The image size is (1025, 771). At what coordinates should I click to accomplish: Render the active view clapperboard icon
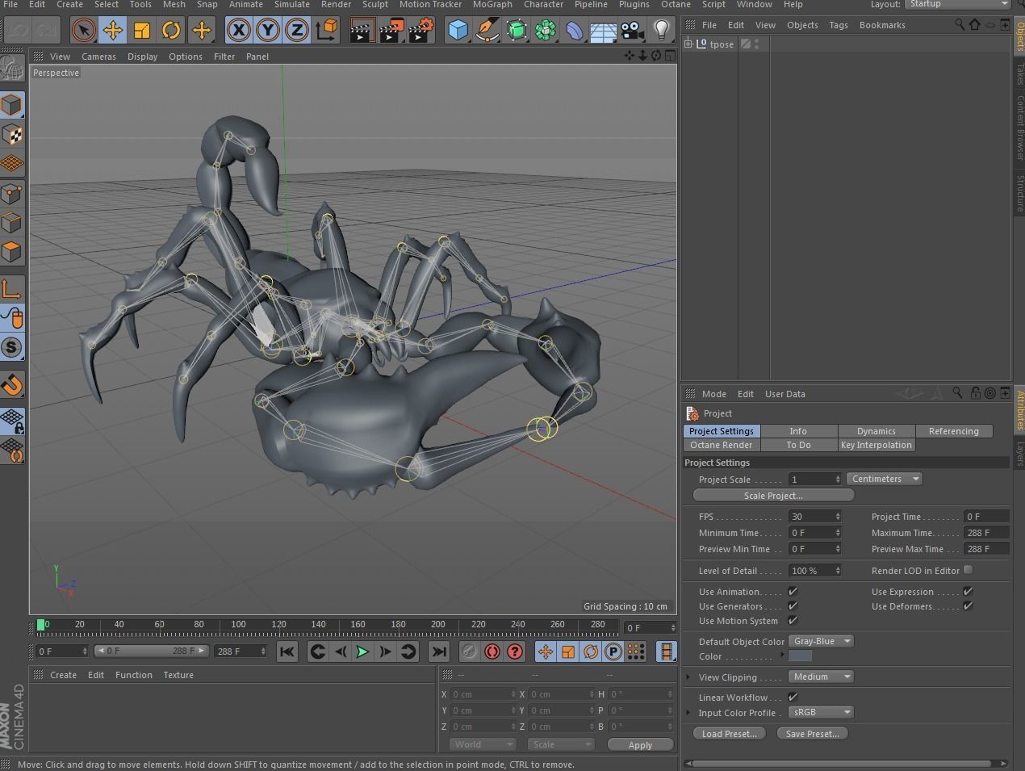[362, 31]
